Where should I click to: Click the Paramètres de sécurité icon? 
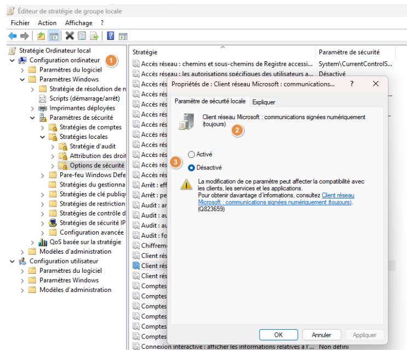point(43,118)
